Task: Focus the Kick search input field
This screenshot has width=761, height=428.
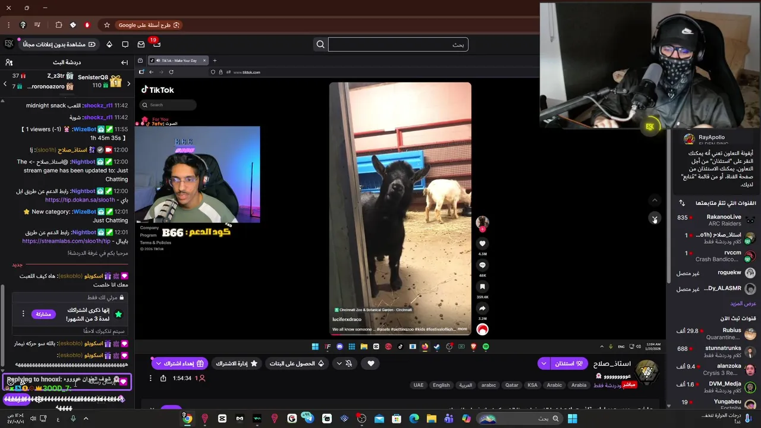Action: click(x=398, y=45)
